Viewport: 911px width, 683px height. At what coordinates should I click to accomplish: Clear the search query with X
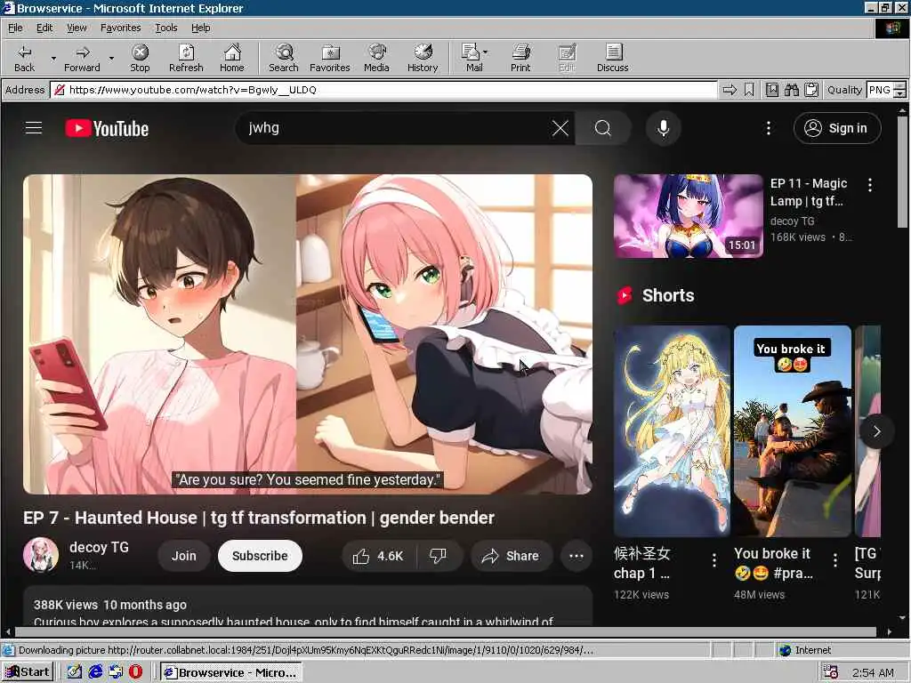tap(560, 128)
